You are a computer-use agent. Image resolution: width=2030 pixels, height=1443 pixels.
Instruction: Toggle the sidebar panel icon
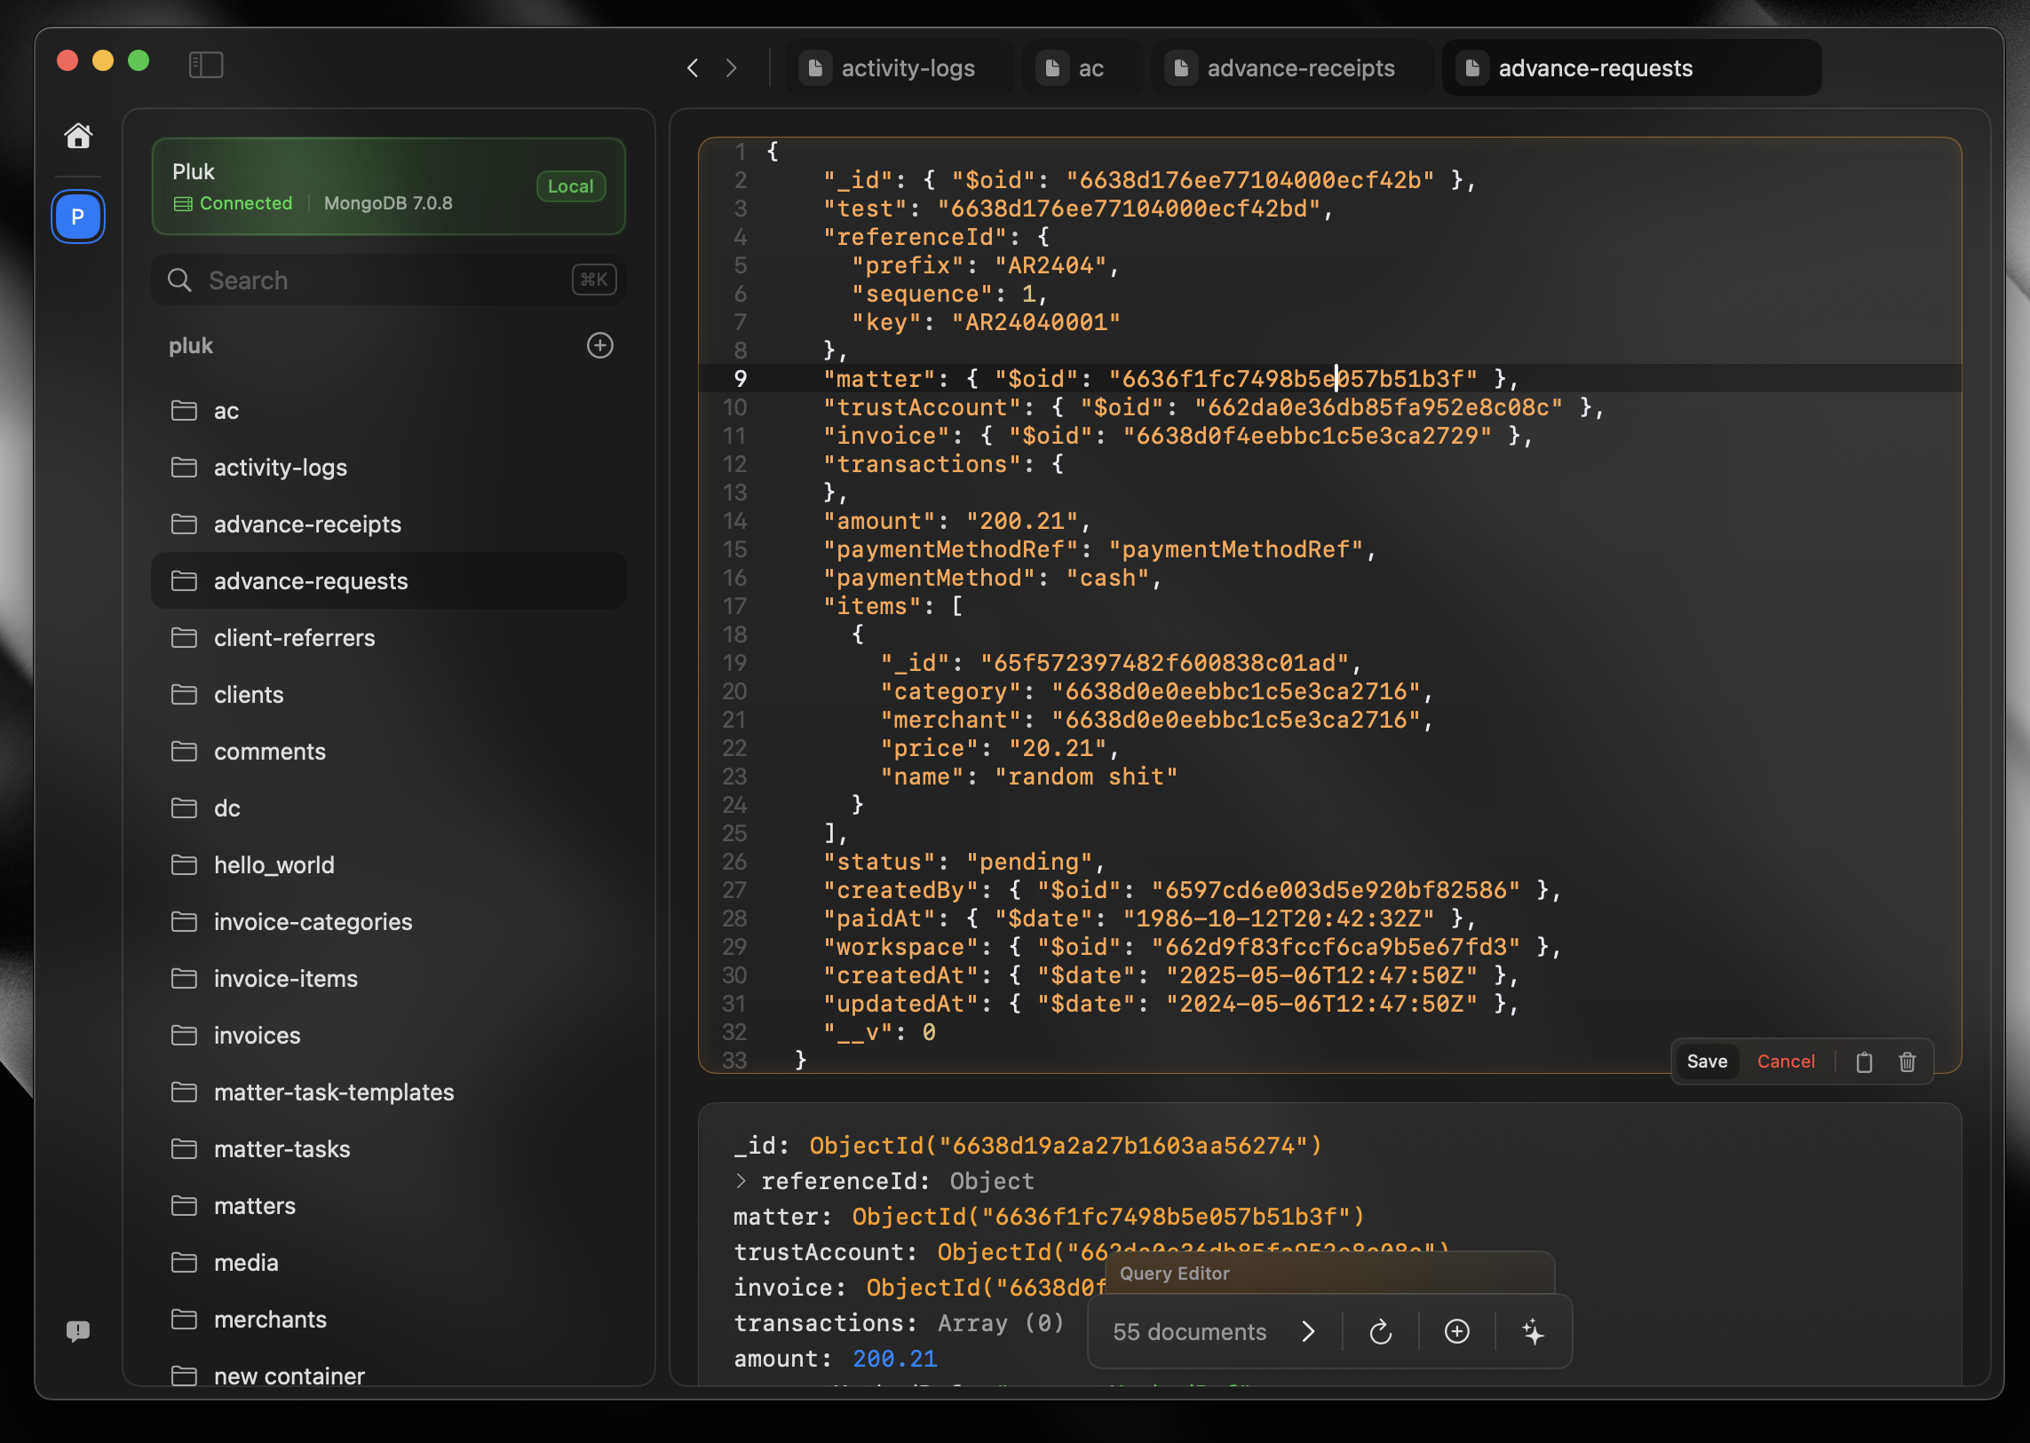205,65
